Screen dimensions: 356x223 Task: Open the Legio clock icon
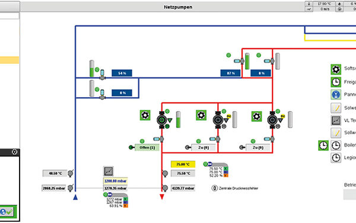click(x=336, y=157)
